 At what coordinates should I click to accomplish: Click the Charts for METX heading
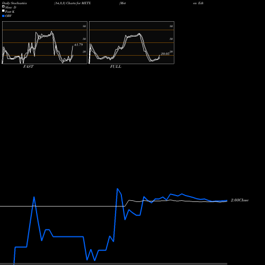click(78, 3)
